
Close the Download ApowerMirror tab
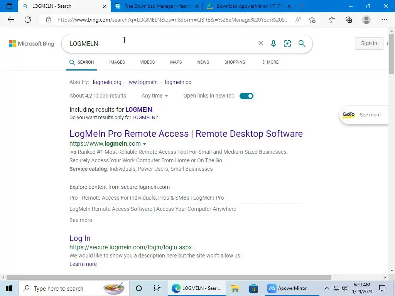[289, 6]
